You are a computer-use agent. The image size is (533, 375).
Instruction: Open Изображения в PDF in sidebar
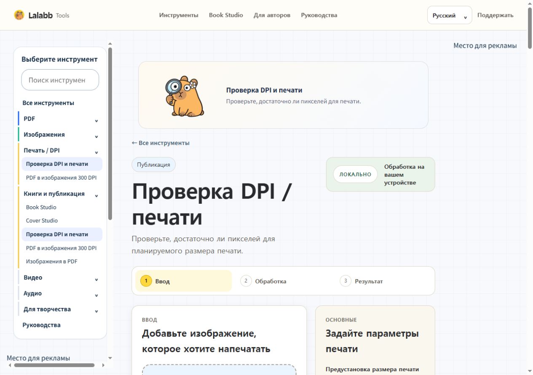tap(52, 262)
